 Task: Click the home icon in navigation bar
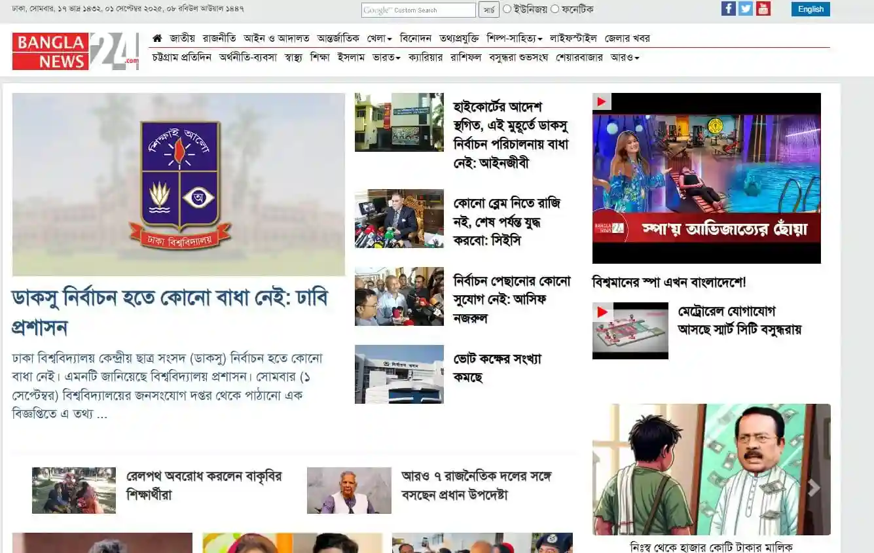click(156, 38)
